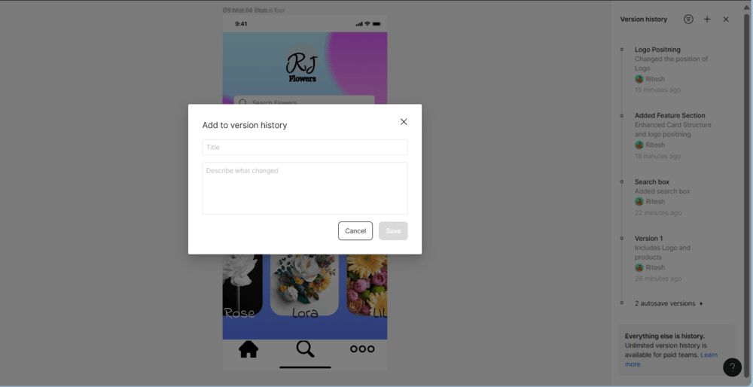The width and height of the screenshot is (753, 387).
Task: Click the three-circles more icon in mockup
Action: (362, 349)
